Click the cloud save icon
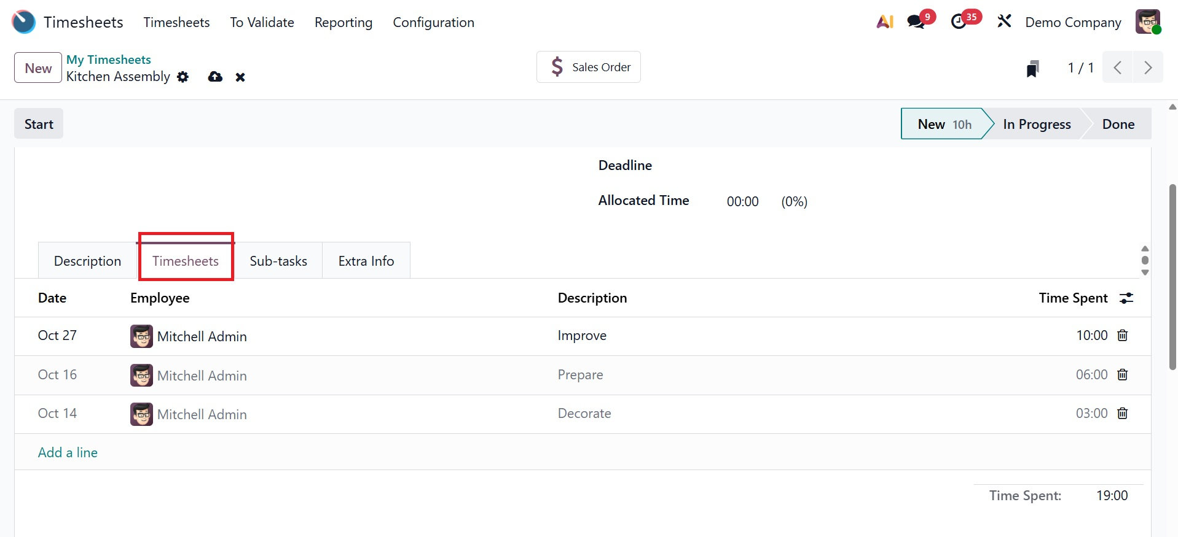 (x=215, y=77)
